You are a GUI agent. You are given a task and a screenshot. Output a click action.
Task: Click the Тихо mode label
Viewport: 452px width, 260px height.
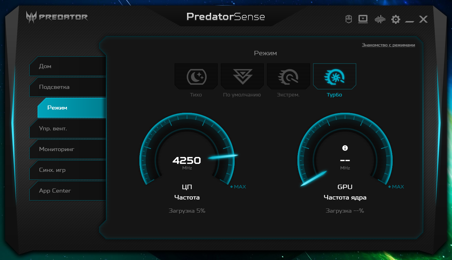(x=196, y=95)
